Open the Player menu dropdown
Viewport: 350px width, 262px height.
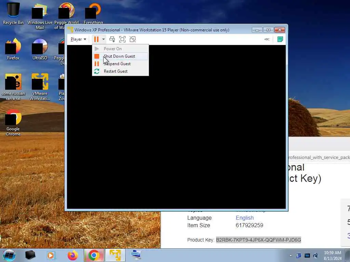78,39
